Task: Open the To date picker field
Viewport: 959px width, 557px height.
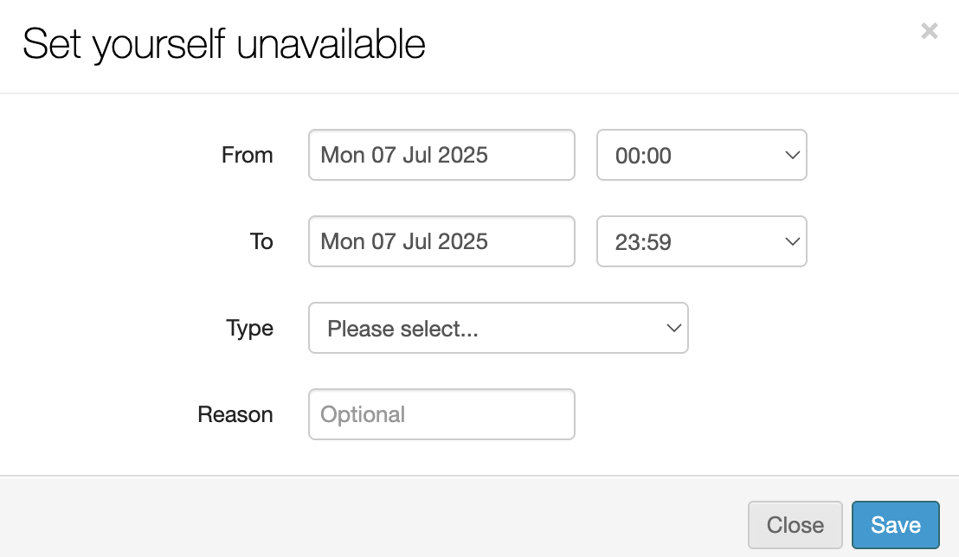Action: [441, 241]
